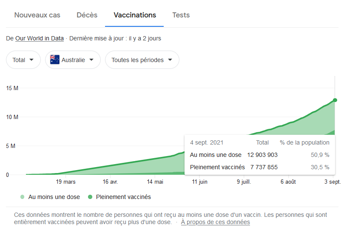The image size is (341, 233).
Task: Open the Total metric dropdown
Action: click(23, 60)
